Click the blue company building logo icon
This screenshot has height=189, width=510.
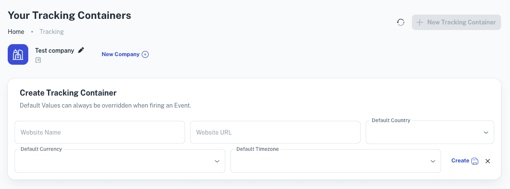18,54
